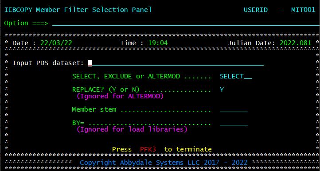Click the Julian date value 2022.081
Screen dimensions: 320x171
pyautogui.click(x=296, y=43)
